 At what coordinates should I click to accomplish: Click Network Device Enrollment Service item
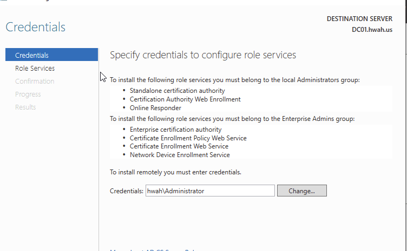[x=180, y=155]
